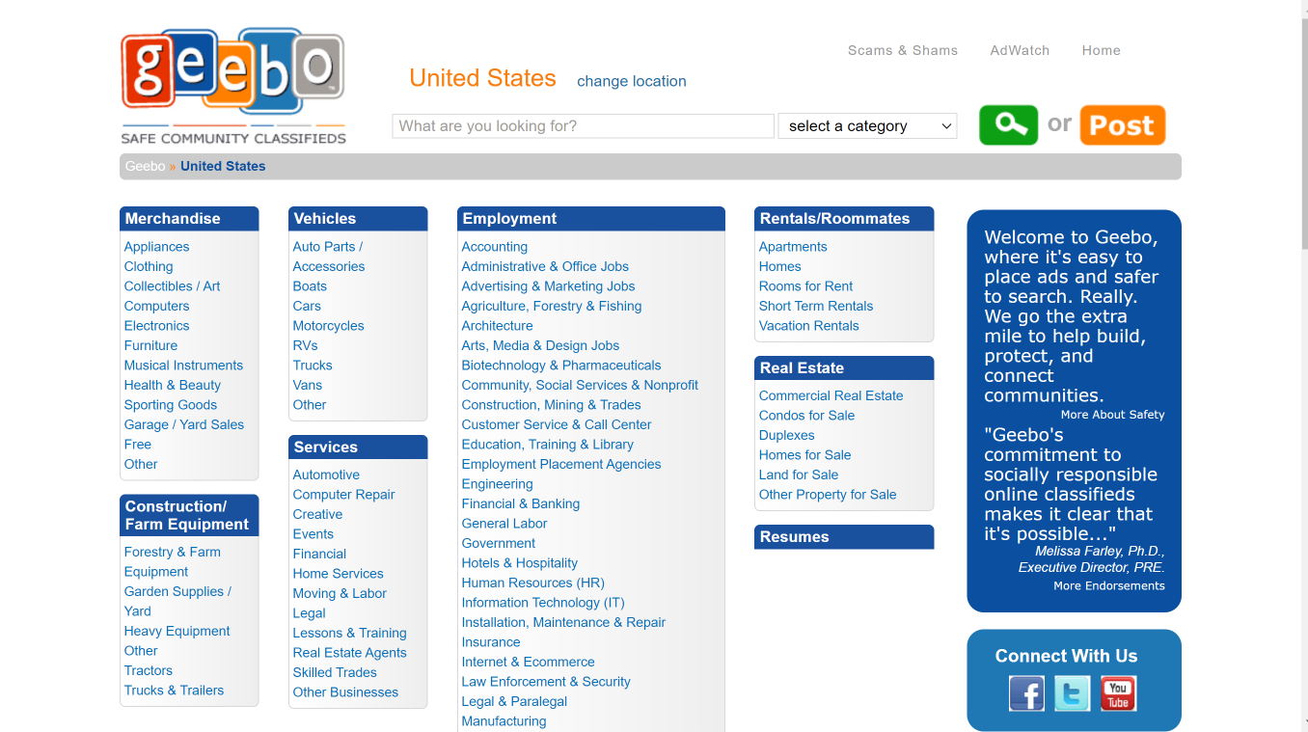View Financial & Banking jobs
Viewport: 1308px width, 732px height.
point(520,503)
